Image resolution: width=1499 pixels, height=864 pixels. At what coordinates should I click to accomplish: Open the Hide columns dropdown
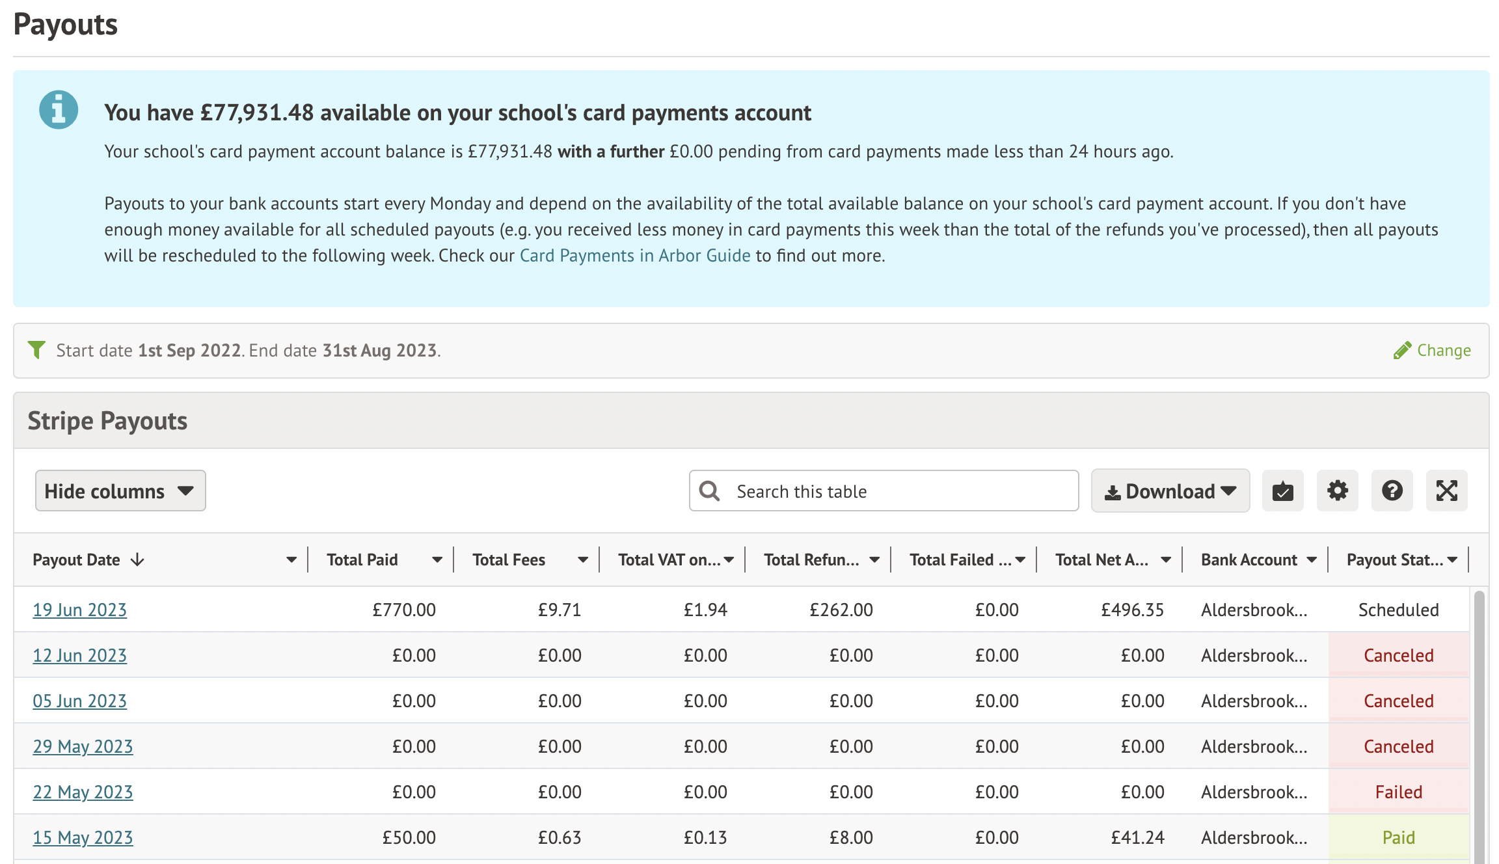[x=120, y=491]
